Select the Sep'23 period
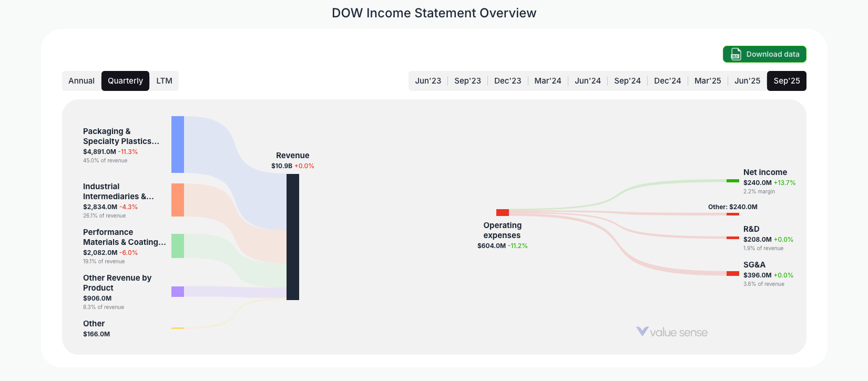Viewport: 868px width, 381px height. [x=467, y=81]
